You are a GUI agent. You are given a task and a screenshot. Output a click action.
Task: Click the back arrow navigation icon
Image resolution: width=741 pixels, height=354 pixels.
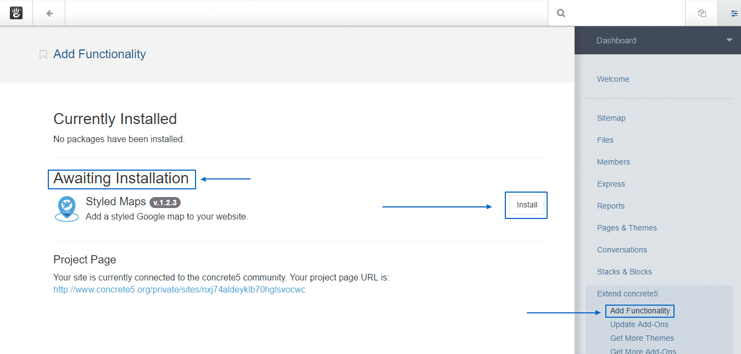48,12
